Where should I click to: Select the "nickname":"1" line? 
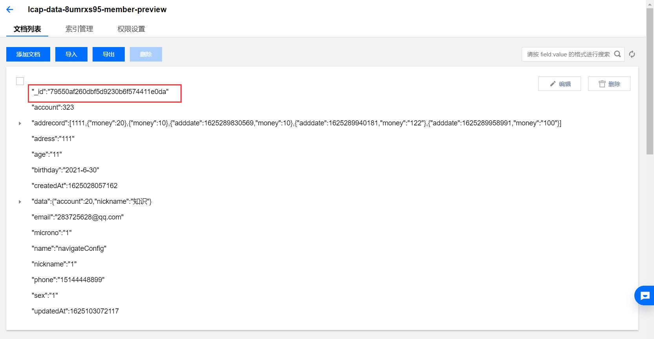coord(54,264)
